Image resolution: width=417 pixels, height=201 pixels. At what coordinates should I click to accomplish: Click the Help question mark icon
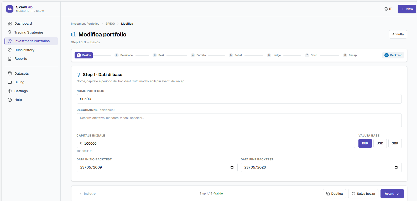click(x=10, y=100)
